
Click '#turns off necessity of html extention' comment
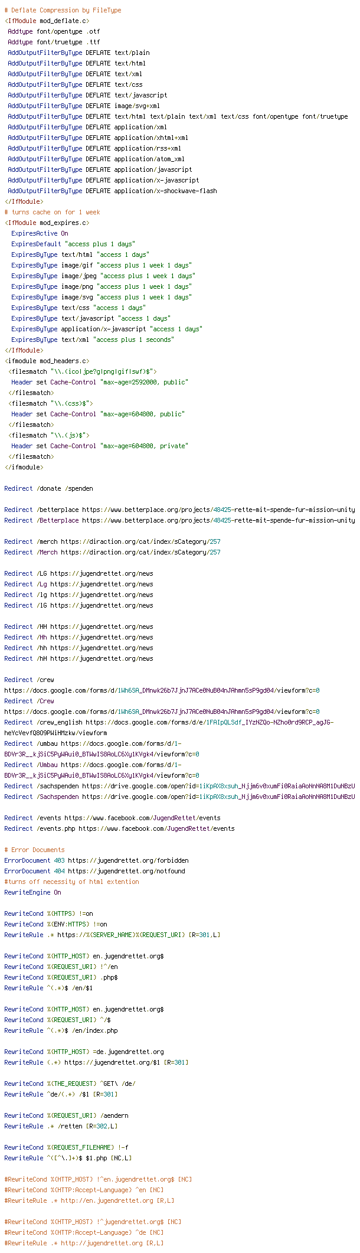tap(71, 882)
